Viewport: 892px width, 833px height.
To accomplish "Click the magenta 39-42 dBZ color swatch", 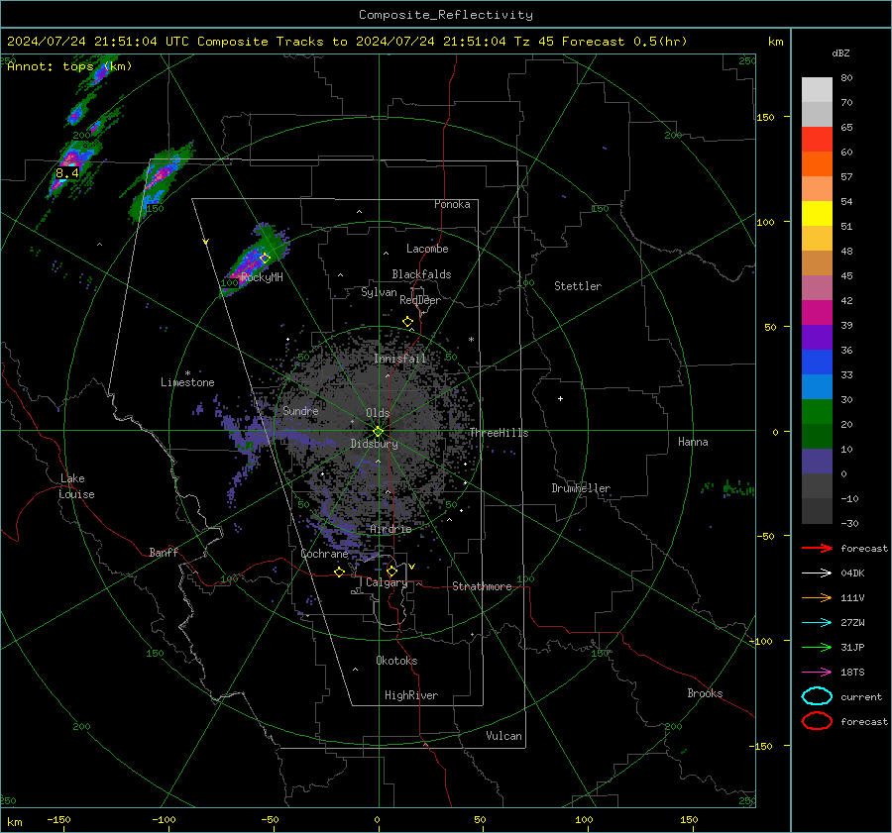I will point(817,312).
